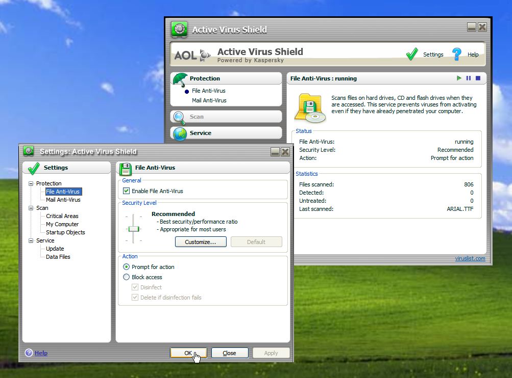Click the large green checkmark in Settings panel
This screenshot has width=512, height=378.
34,168
